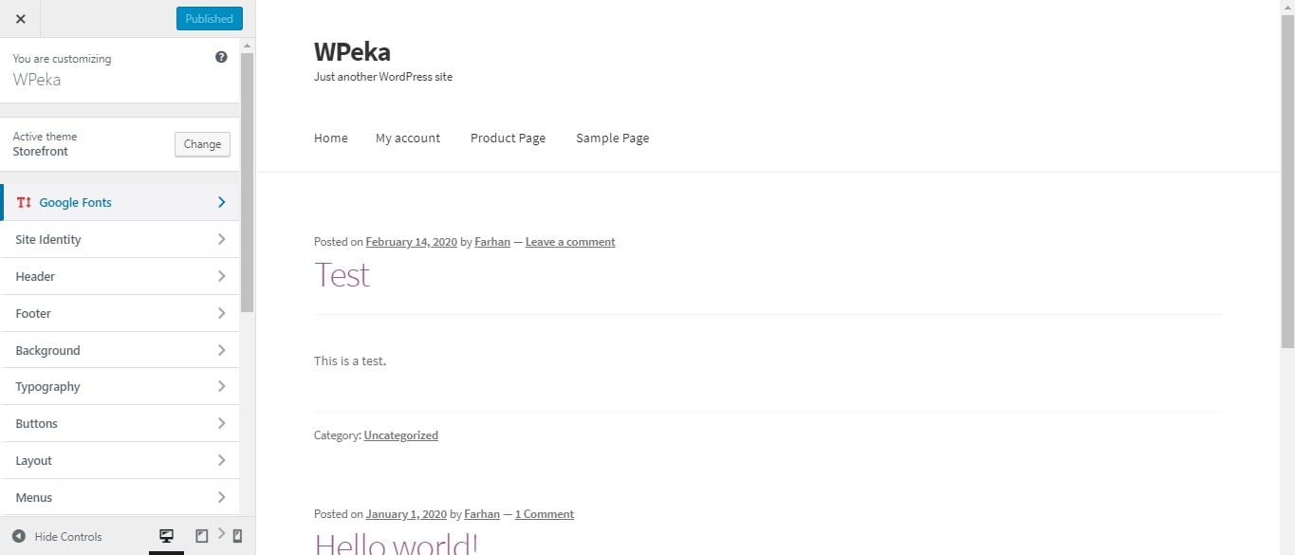Switch preview to tablet view
This screenshot has height=555, width=1295.
click(201, 536)
